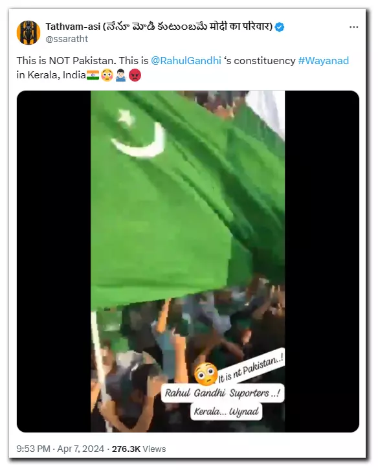The image size is (378, 470).
Task: Click the blue verified badge
Action: pos(280,27)
